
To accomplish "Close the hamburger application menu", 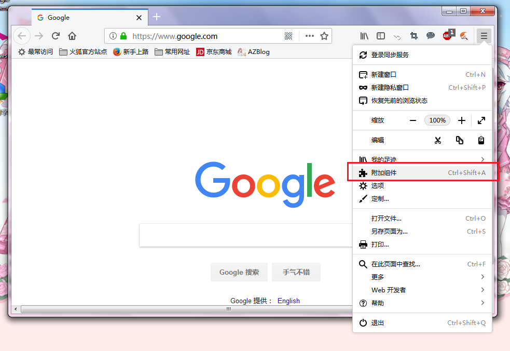I will pos(484,36).
